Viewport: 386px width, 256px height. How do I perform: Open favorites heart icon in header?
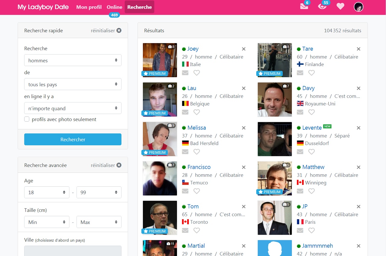pyautogui.click(x=340, y=7)
